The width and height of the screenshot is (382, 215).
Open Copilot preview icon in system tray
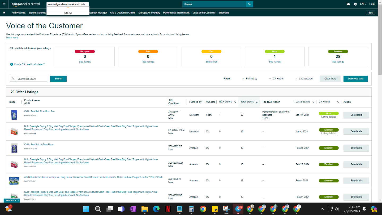[374, 209]
